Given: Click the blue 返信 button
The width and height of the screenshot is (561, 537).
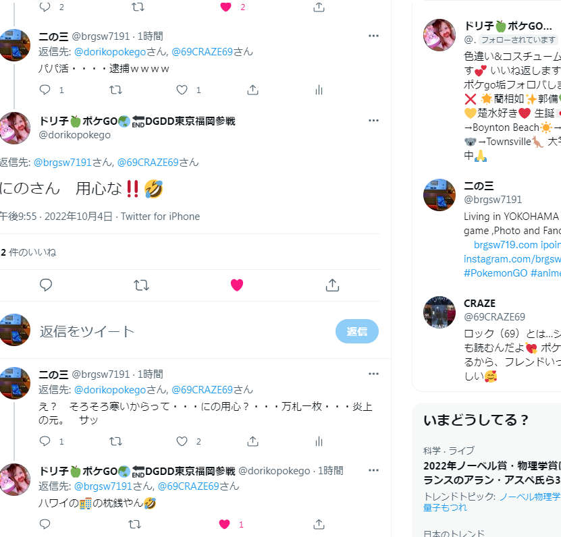Looking at the screenshot, I should point(356,331).
